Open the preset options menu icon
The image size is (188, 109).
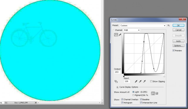pos(169,26)
